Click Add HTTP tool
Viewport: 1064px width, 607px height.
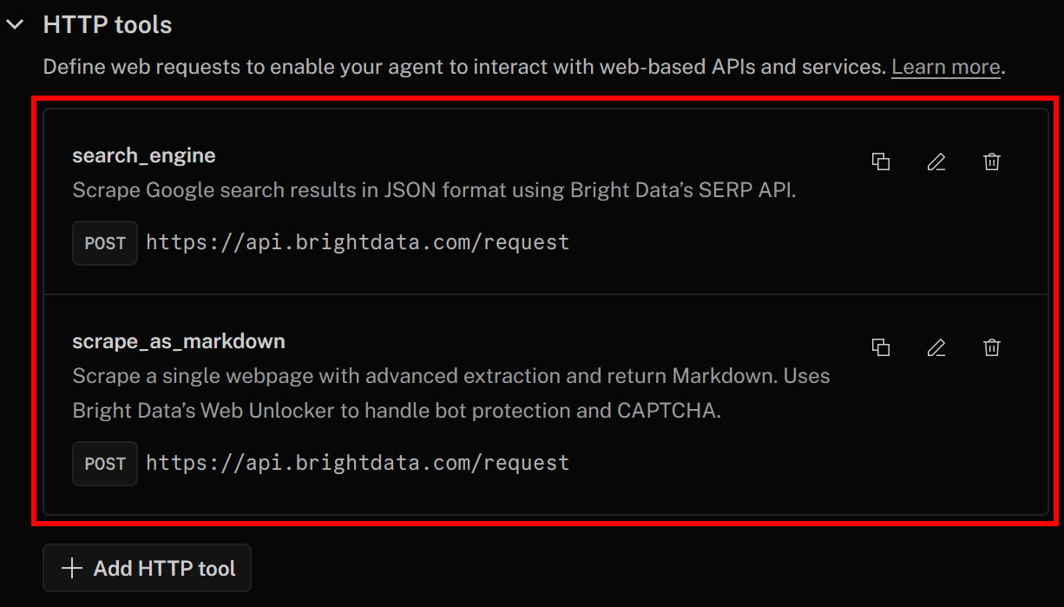[x=147, y=568]
